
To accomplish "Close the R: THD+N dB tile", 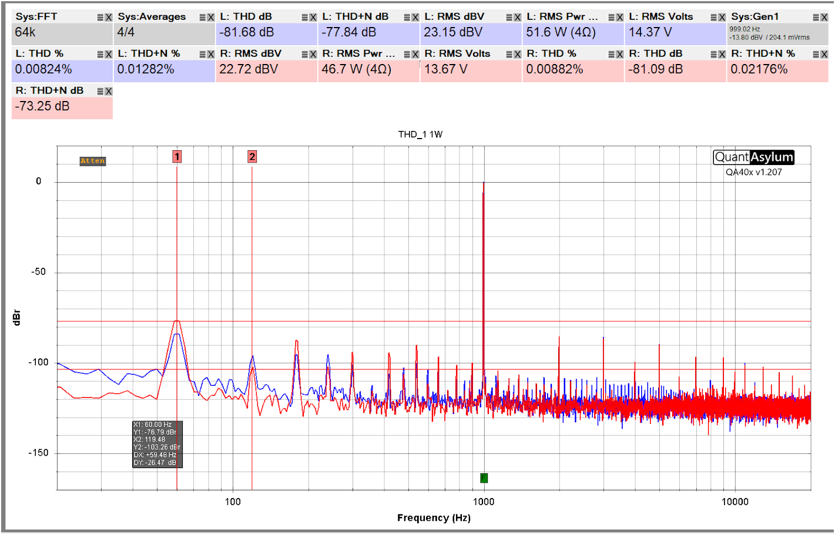I will coord(109,92).
